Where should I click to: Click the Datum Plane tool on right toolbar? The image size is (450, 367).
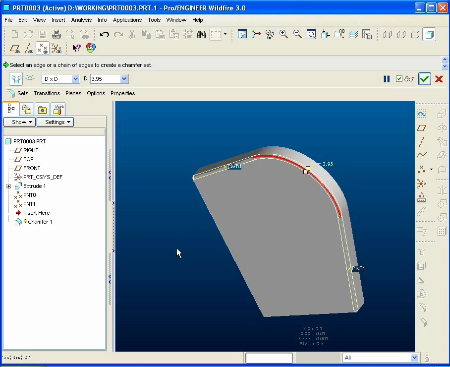tap(422, 128)
